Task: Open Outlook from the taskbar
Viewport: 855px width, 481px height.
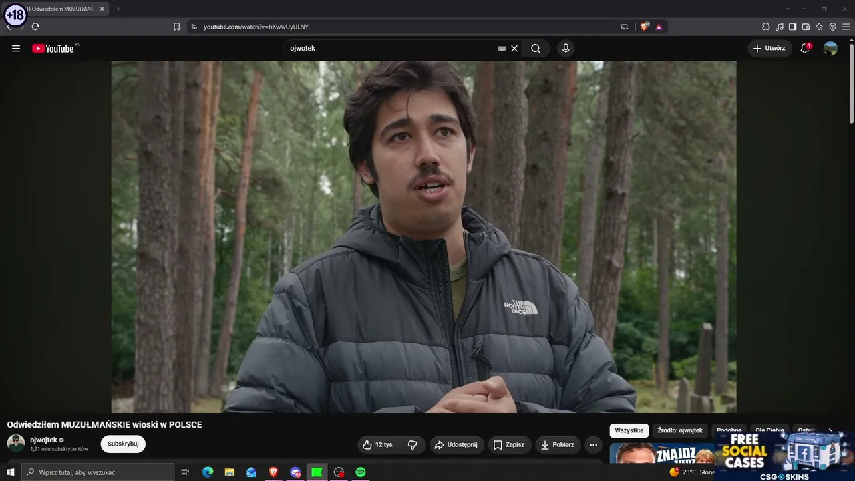Action: pyautogui.click(x=251, y=472)
